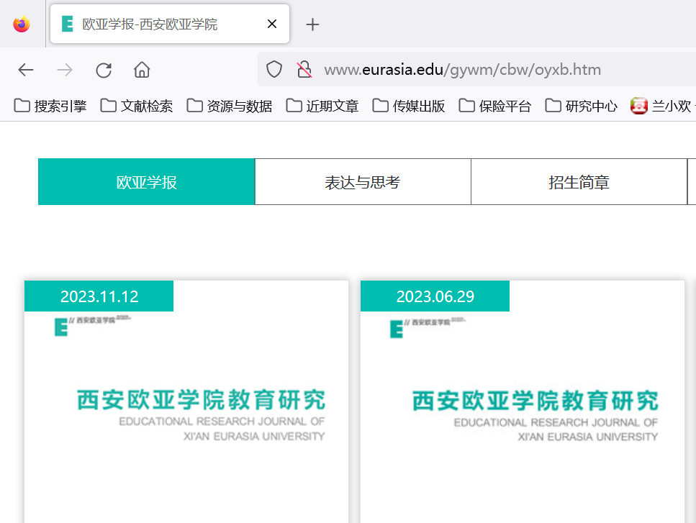Viewport: 696px width, 523px height.
Task: Switch to the 招生简章 tab
Action: coord(579,182)
